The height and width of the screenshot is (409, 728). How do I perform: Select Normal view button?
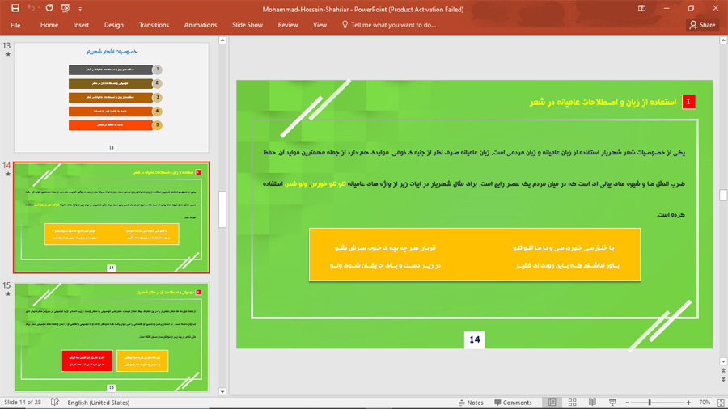point(552,403)
